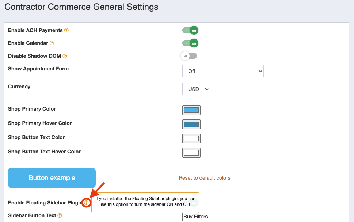Screen dimensions: 354x222
Task: Open the Currency USD dropdown
Action: [x=196, y=89]
